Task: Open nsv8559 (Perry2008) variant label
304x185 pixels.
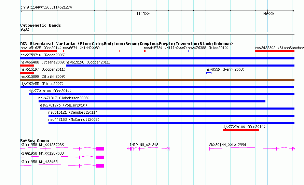Action: tap(225, 69)
